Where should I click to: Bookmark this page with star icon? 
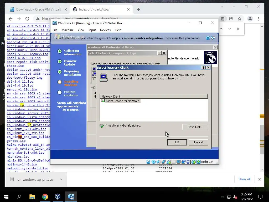[x=240, y=19]
